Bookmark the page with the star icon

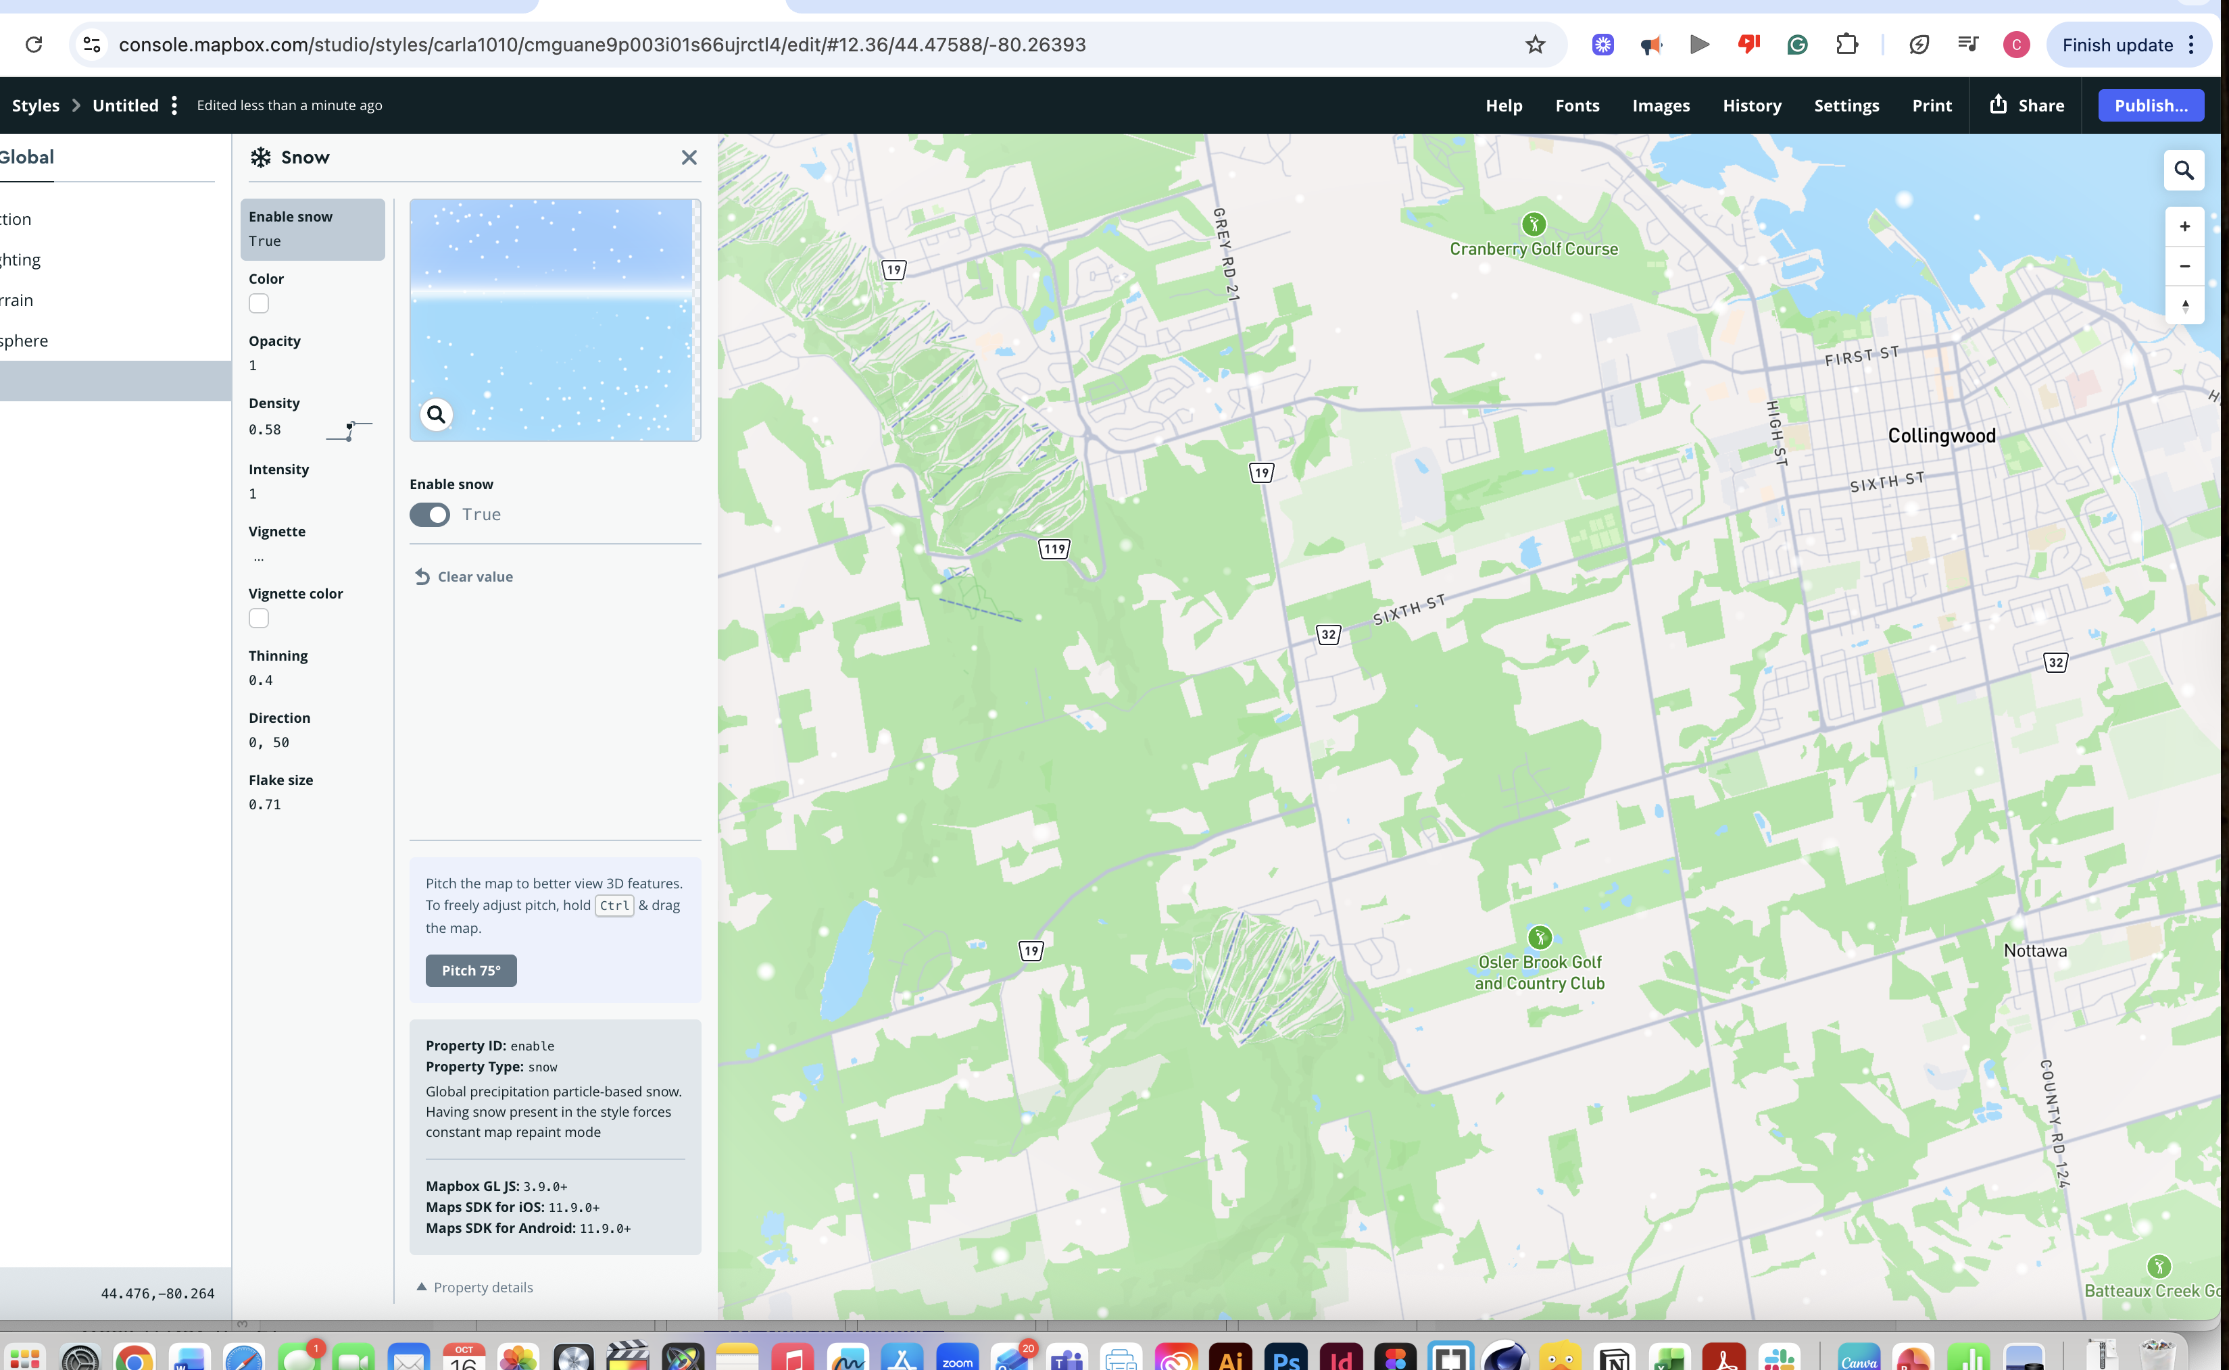1535,45
